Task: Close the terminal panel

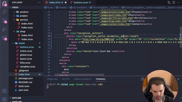Action: pyautogui.click(x=178, y=79)
